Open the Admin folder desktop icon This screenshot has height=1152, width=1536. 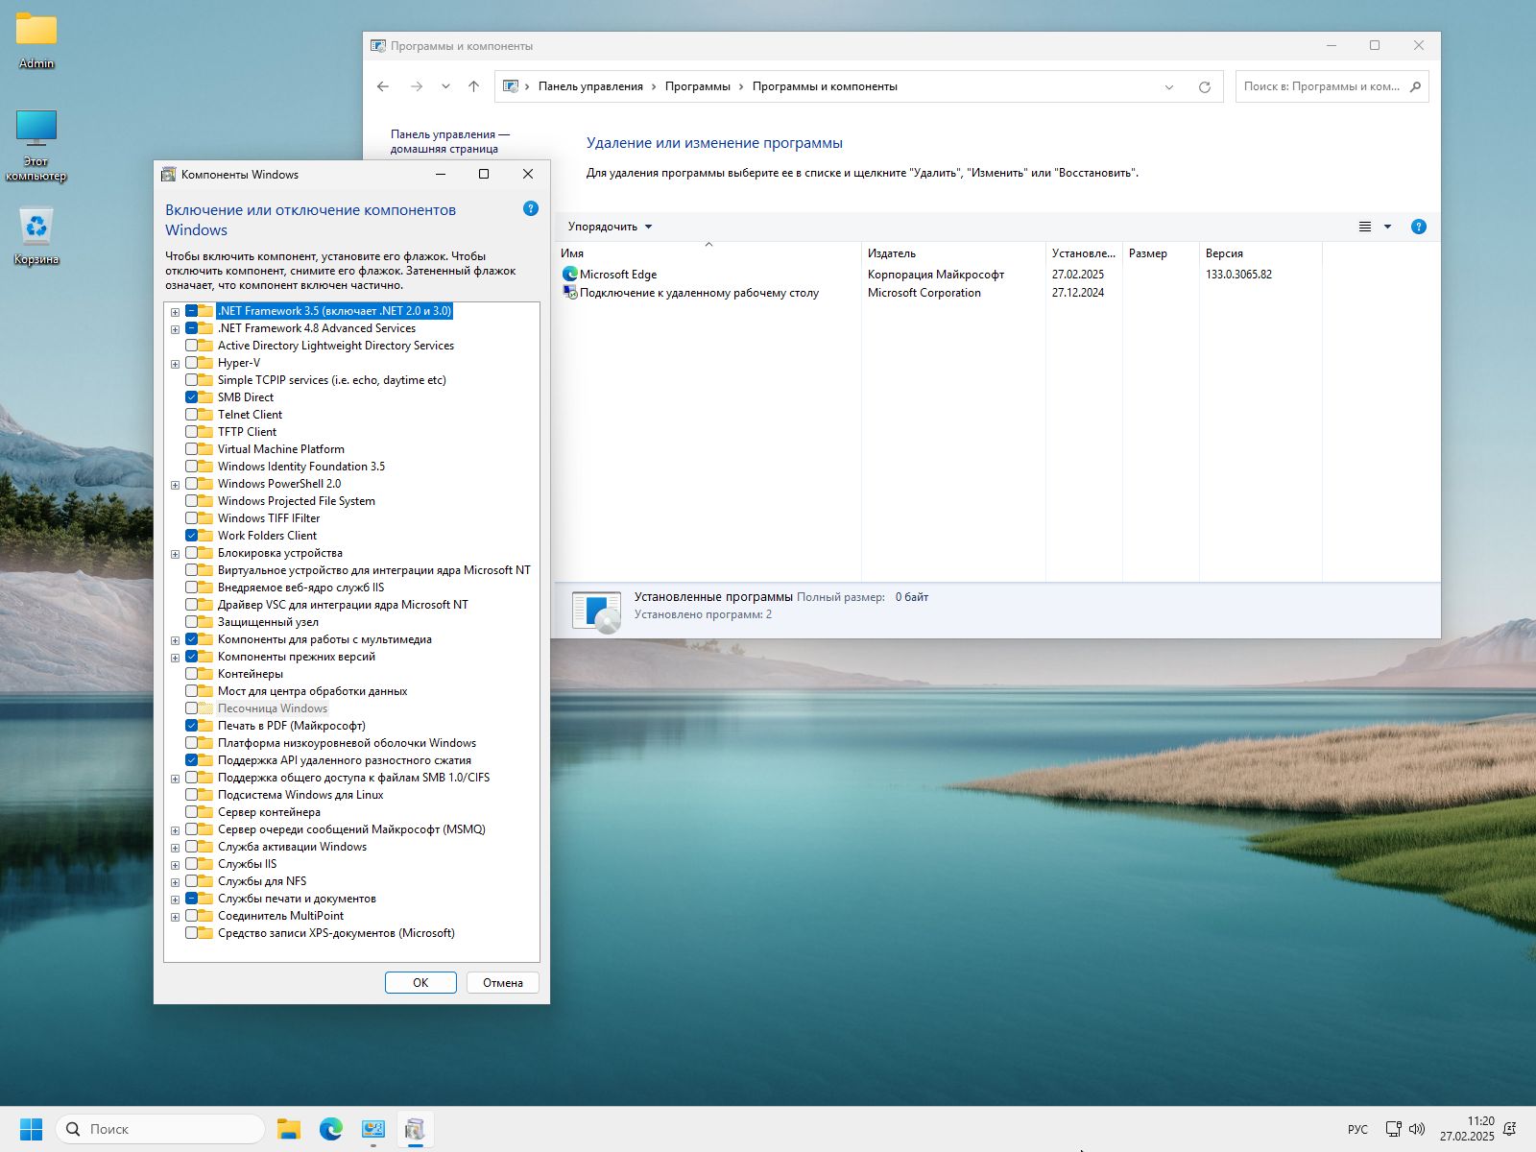36,39
